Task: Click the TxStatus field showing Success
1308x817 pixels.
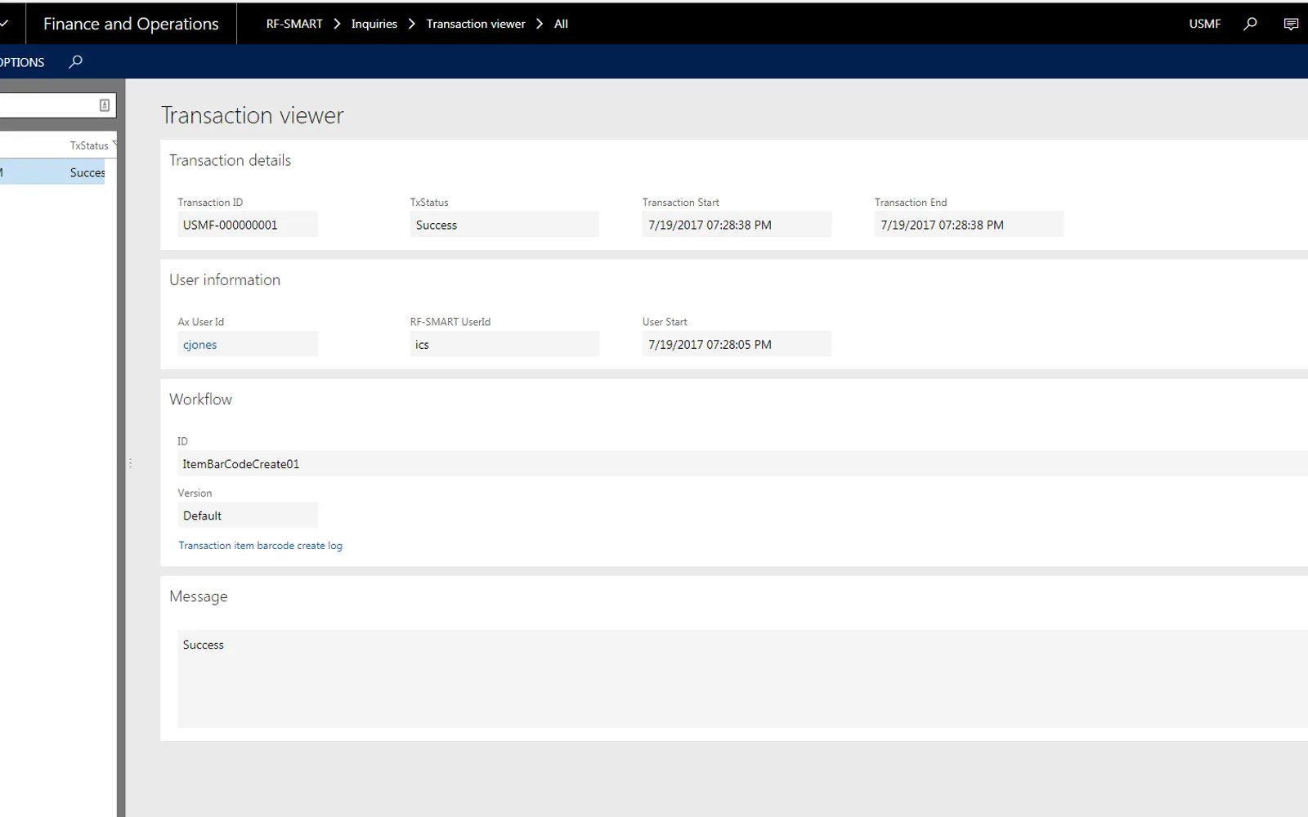Action: pyautogui.click(x=504, y=225)
